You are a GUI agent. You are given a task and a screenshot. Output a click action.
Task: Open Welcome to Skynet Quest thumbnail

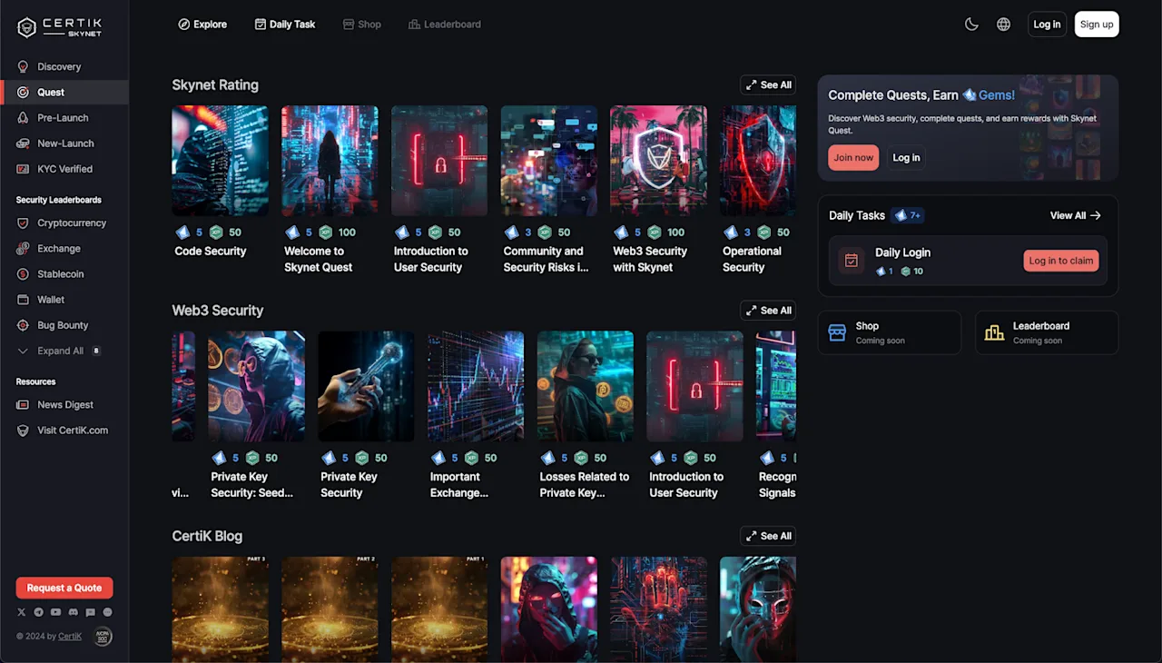pyautogui.click(x=330, y=161)
